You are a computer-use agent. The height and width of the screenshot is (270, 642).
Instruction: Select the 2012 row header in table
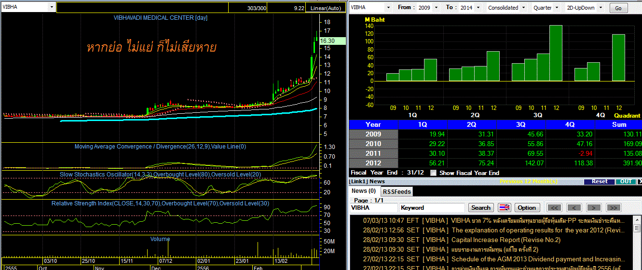[373, 163]
